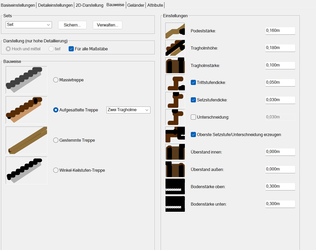This screenshot has height=250, width=316.
Task: Click the Überstand innen illustration icon
Action: click(175, 152)
